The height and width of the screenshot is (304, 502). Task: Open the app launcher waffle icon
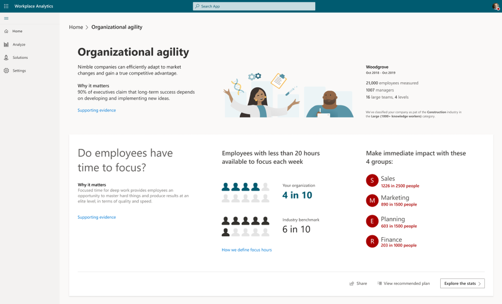pos(6,6)
